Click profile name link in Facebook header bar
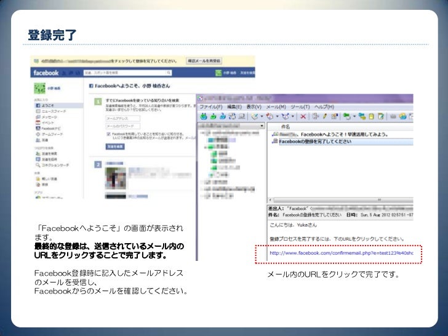The width and height of the screenshot is (448, 336). [230, 73]
